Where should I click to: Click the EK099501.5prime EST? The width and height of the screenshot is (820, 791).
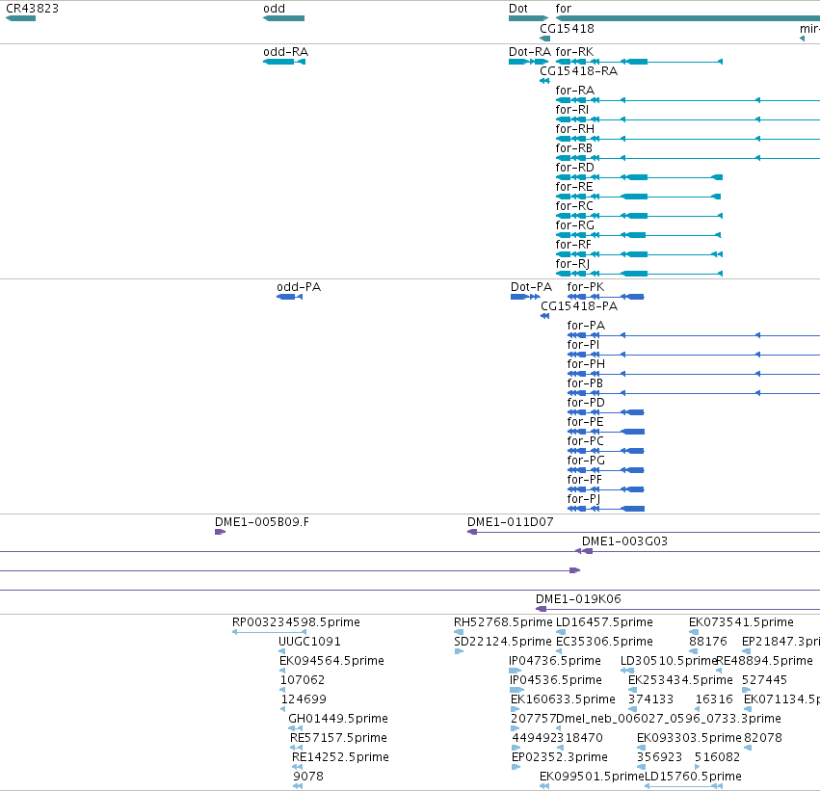click(x=544, y=786)
